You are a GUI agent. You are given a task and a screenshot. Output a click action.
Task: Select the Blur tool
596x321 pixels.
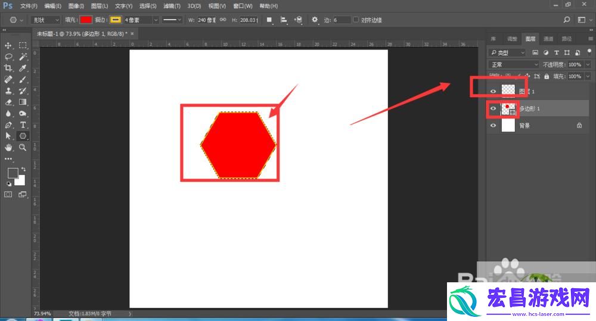point(8,114)
